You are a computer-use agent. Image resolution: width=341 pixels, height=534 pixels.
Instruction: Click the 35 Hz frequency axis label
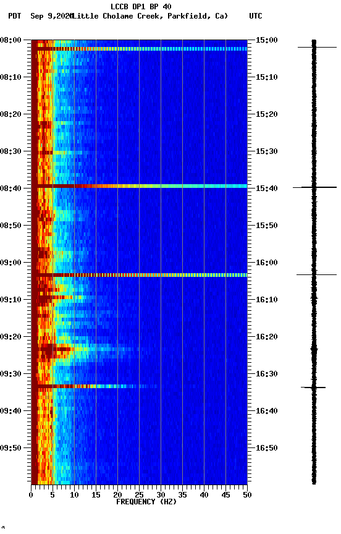[182, 495]
